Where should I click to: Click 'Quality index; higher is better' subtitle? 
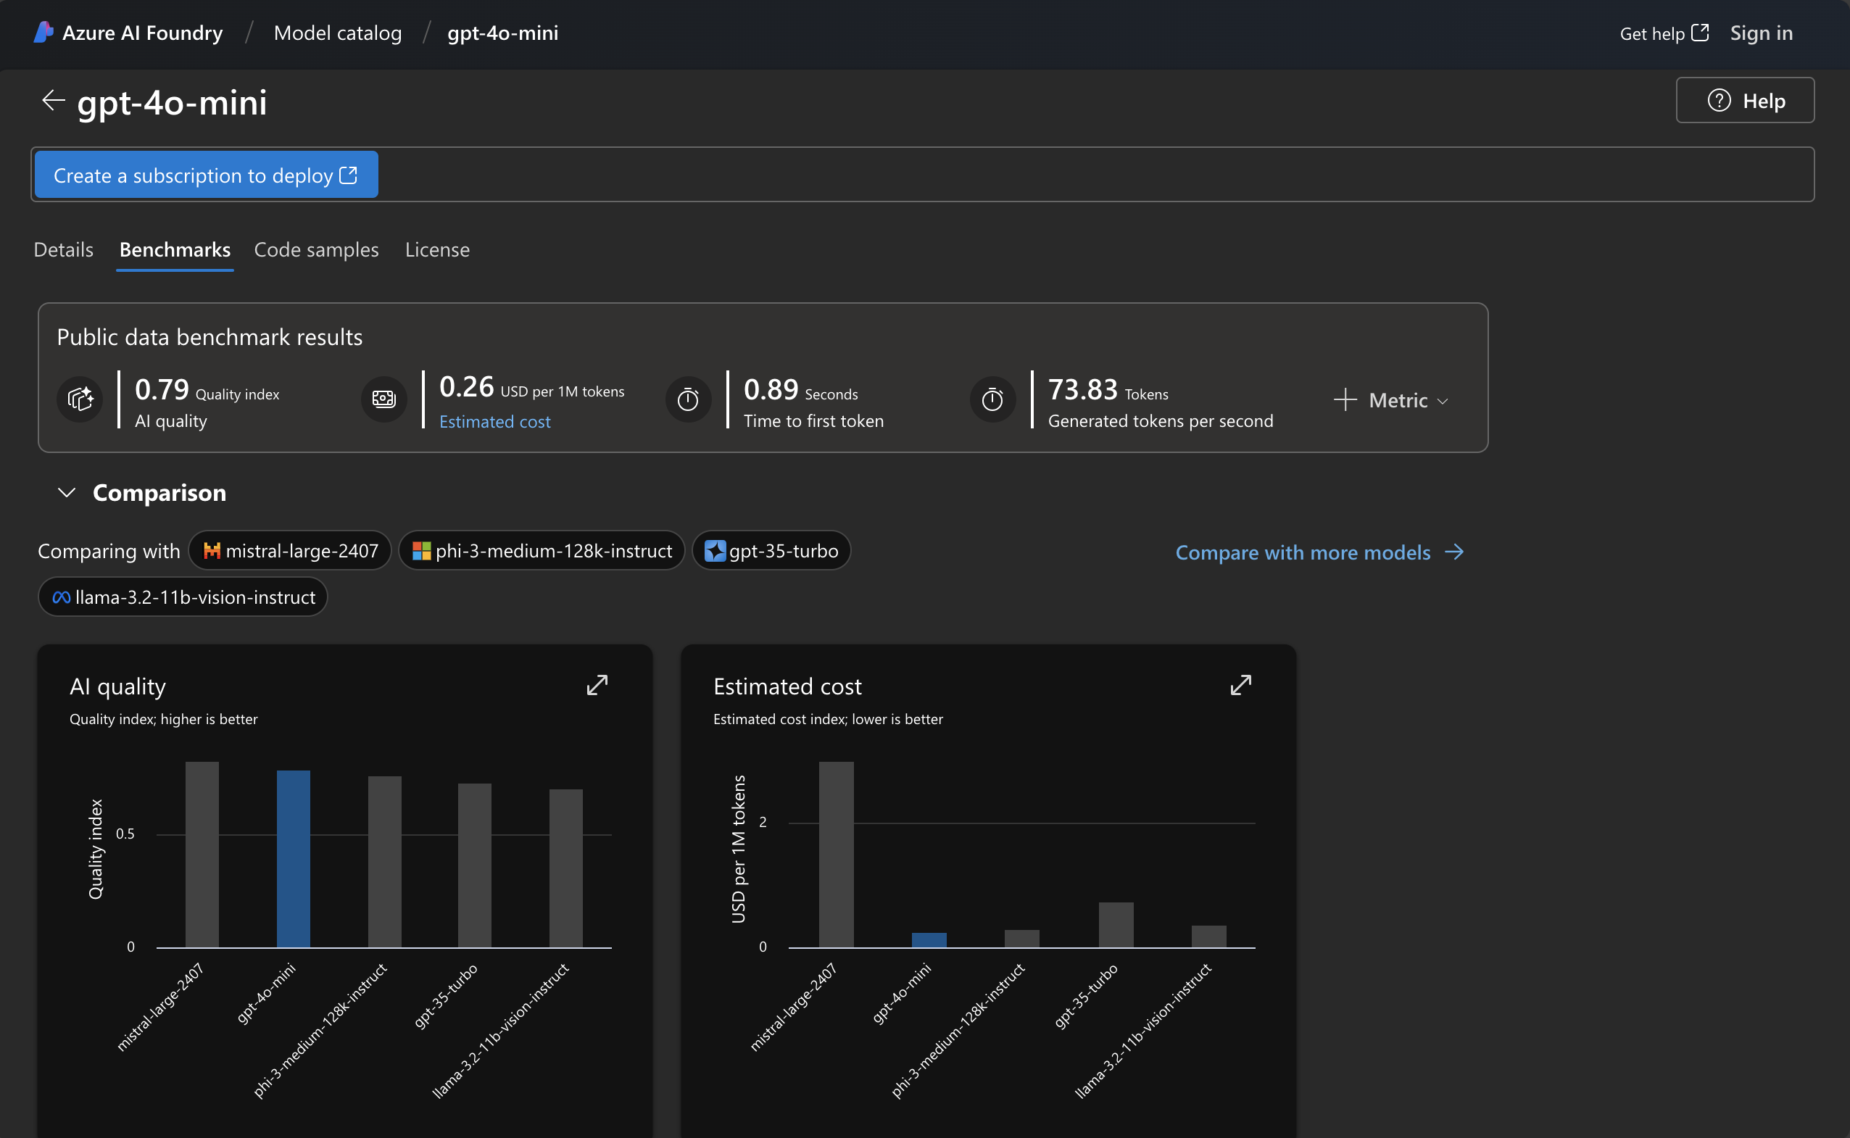163,719
